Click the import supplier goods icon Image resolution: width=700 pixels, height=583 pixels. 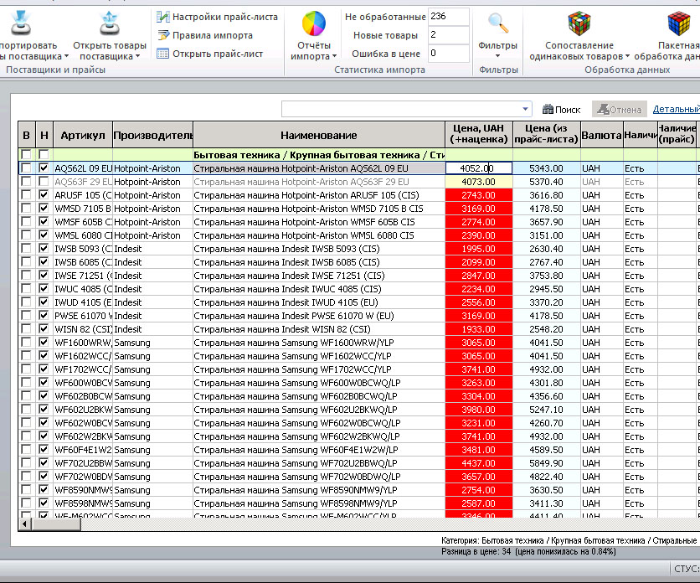21,23
